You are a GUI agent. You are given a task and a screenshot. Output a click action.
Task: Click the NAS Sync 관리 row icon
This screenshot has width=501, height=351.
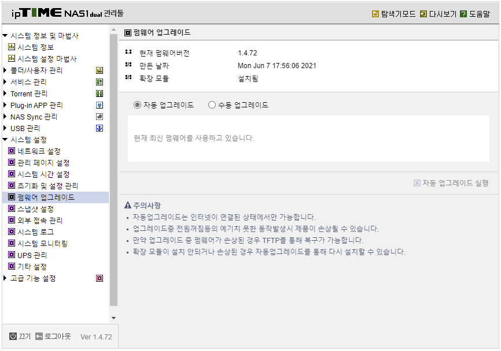(100, 117)
